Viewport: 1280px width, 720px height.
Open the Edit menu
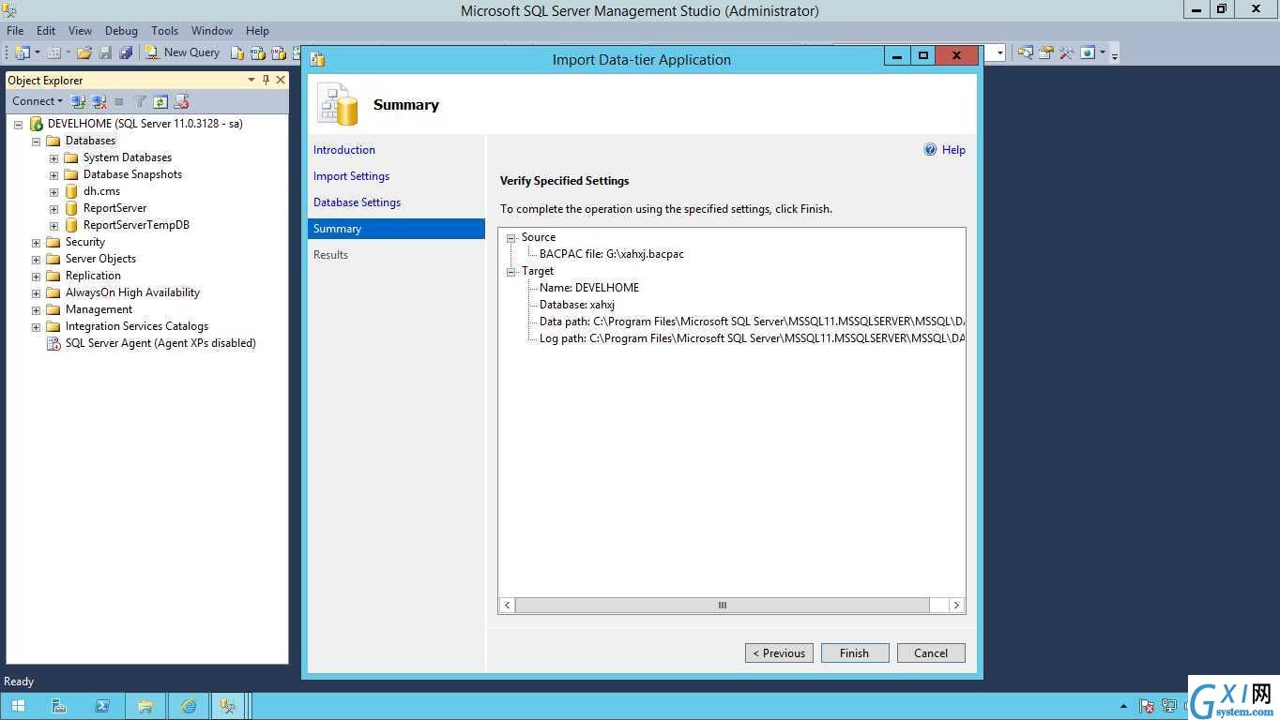point(46,31)
